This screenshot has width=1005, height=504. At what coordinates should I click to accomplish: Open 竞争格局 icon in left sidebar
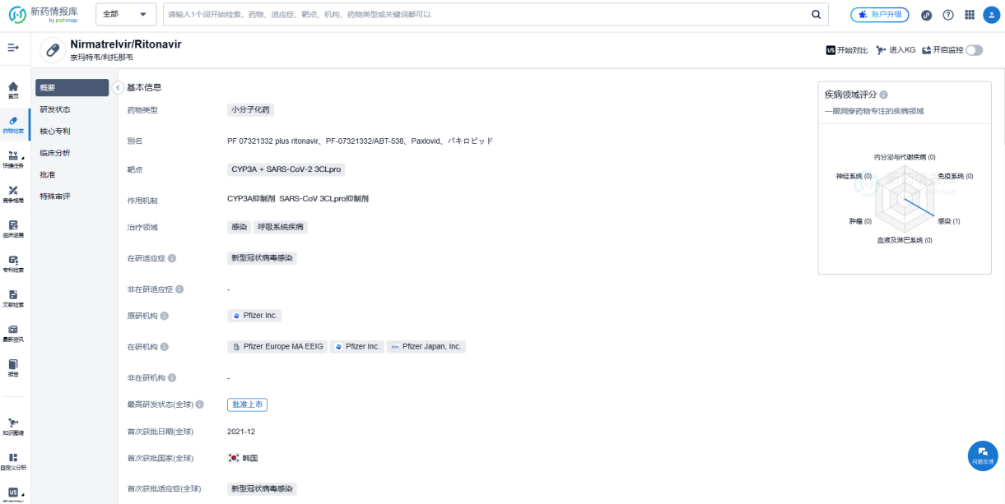13,192
